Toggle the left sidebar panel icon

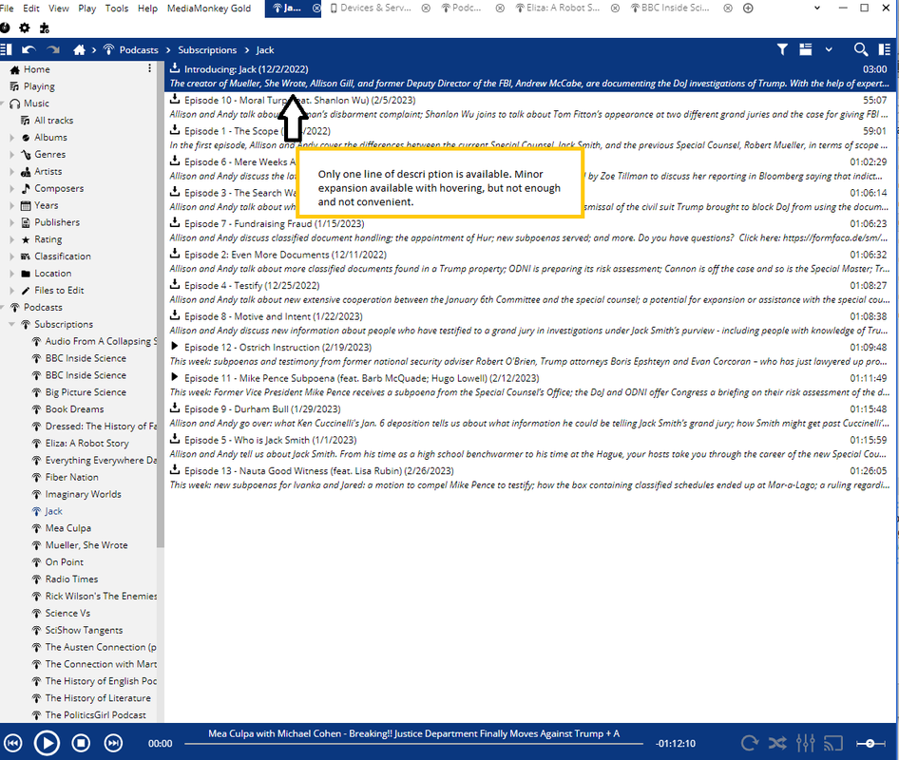click(x=7, y=49)
